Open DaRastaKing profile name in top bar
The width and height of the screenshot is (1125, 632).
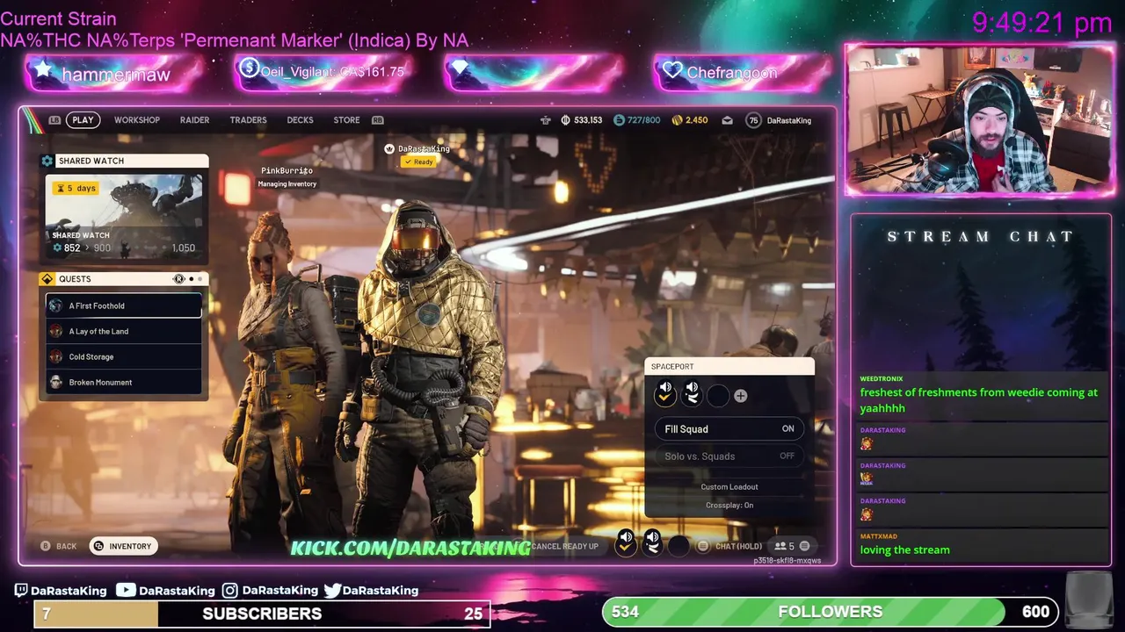(x=789, y=120)
